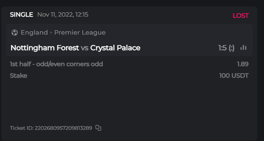Open the England country link
This screenshot has height=141, width=264.
(34, 33)
